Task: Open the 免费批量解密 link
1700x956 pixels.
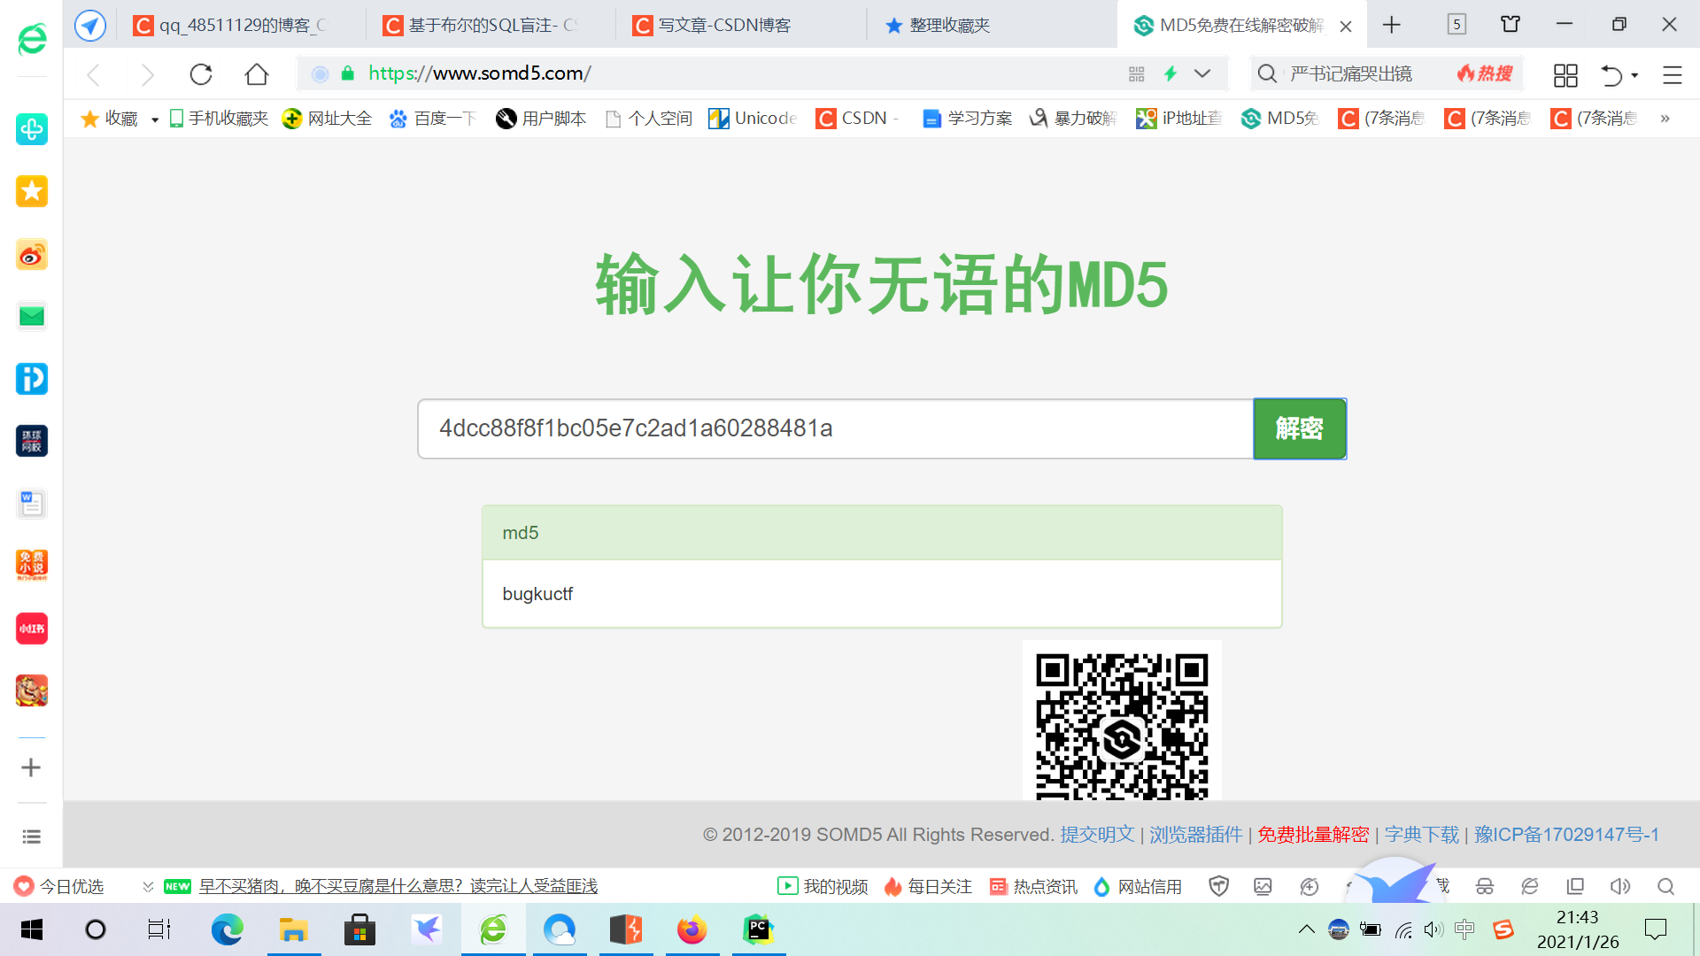Action: [x=1313, y=835]
